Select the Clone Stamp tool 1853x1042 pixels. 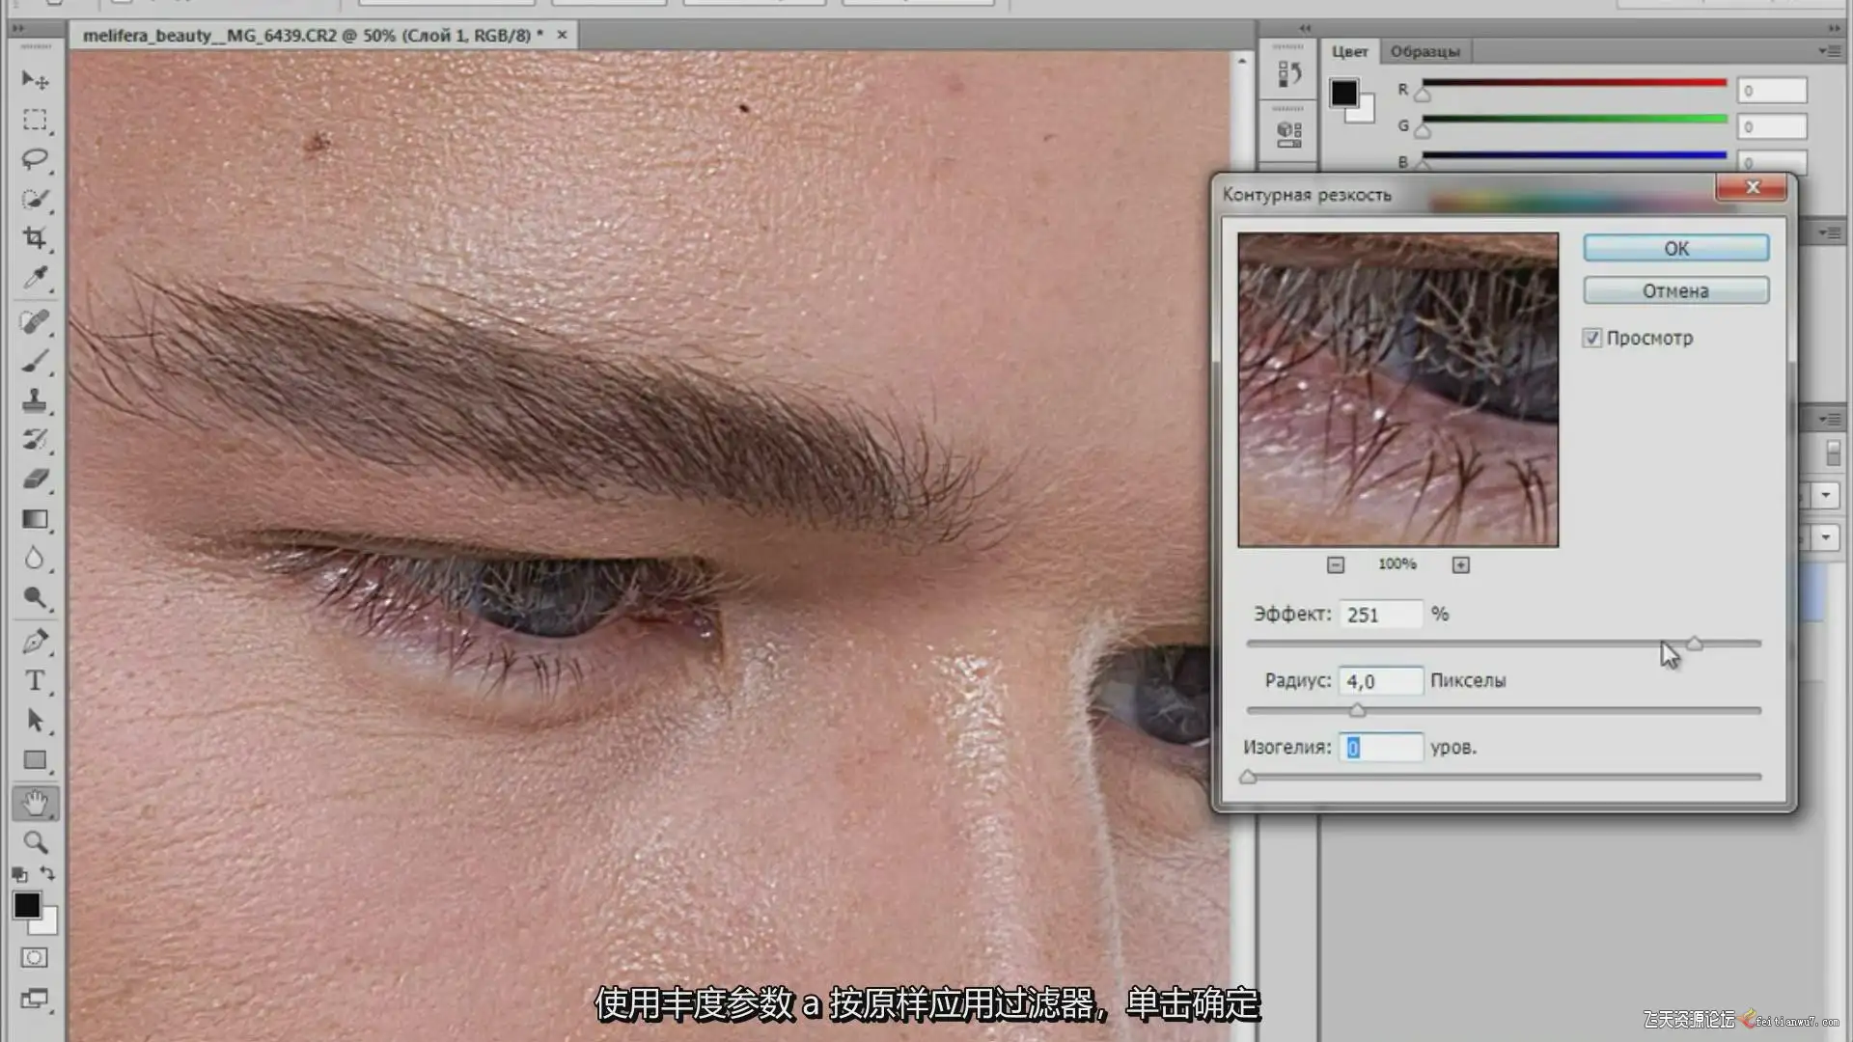(35, 399)
